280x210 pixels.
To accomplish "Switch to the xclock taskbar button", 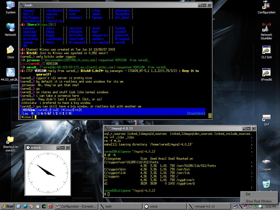I will [165, 206].
